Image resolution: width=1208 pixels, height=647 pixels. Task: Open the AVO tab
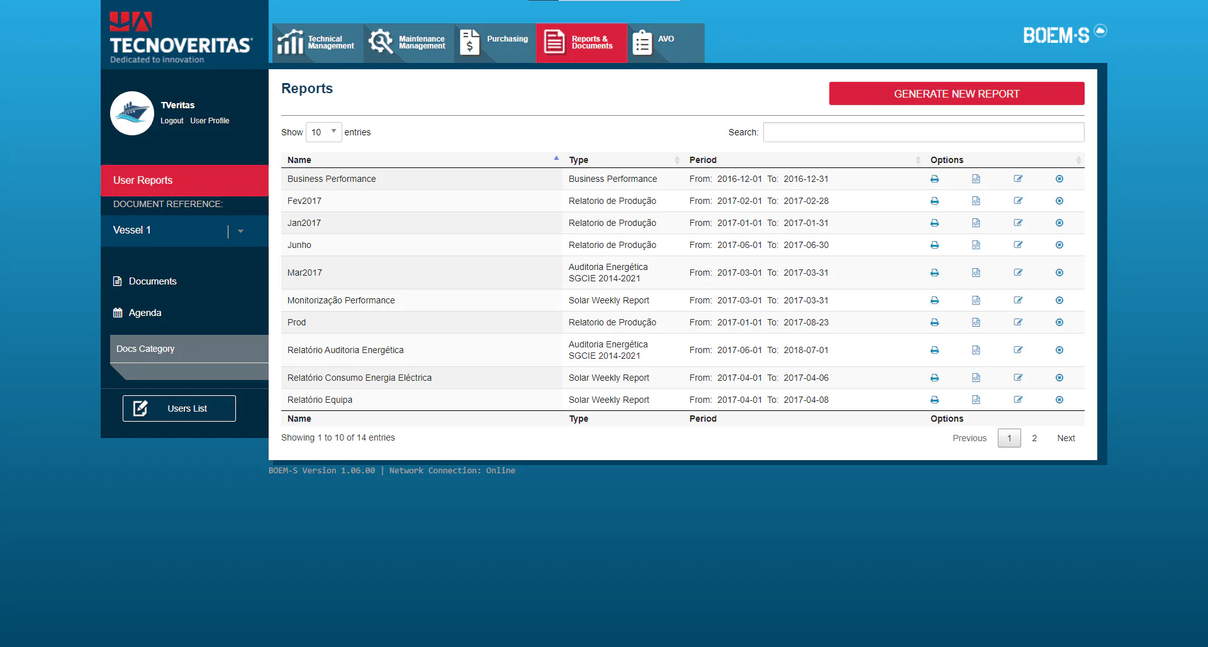[x=666, y=43]
